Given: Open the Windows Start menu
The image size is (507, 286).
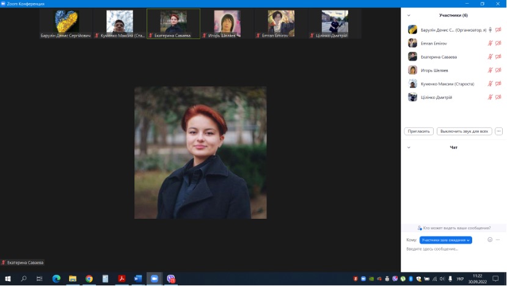Looking at the screenshot, I should 8,279.
